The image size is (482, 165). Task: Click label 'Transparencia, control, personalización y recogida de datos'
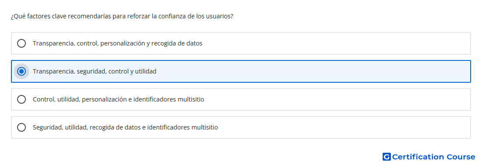point(117,43)
